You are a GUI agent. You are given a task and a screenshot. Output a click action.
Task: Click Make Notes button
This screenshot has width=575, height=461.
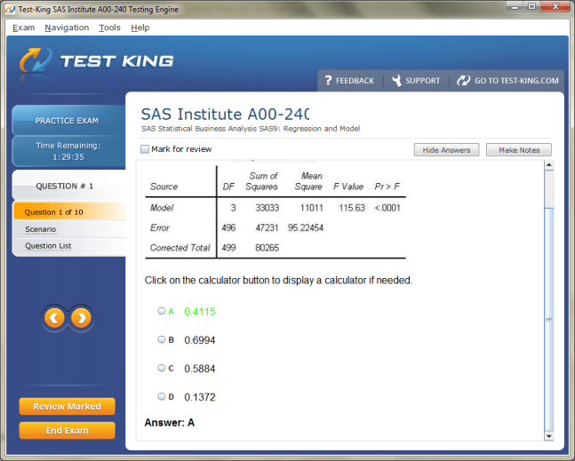pos(519,150)
